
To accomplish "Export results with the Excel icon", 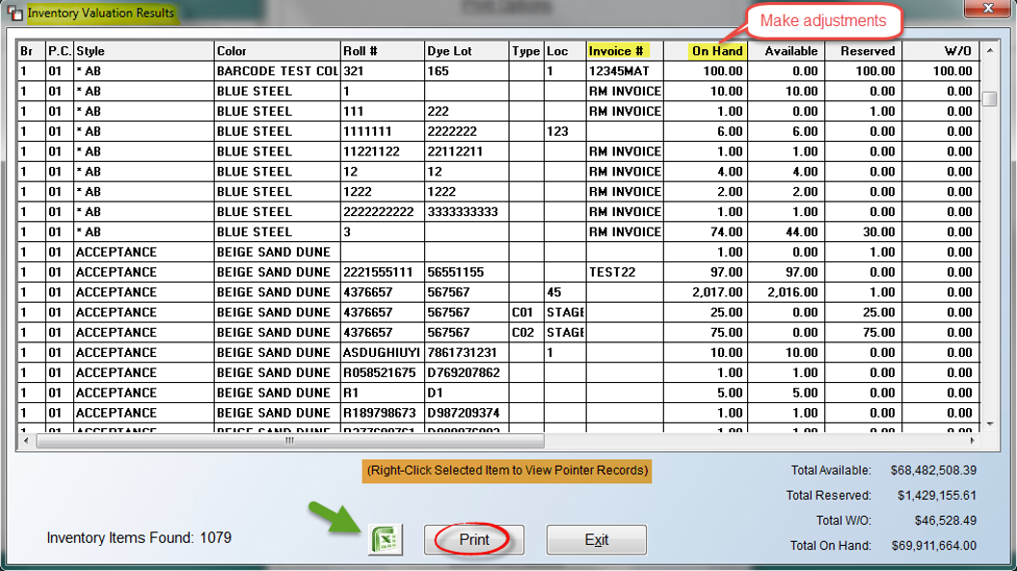I will click(386, 539).
